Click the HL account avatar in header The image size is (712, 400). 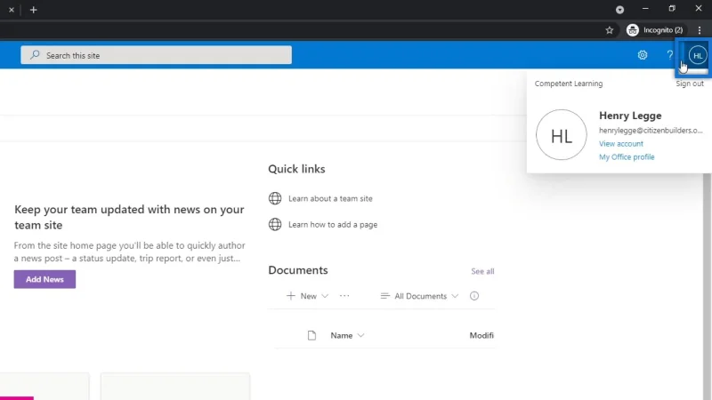[698, 56]
